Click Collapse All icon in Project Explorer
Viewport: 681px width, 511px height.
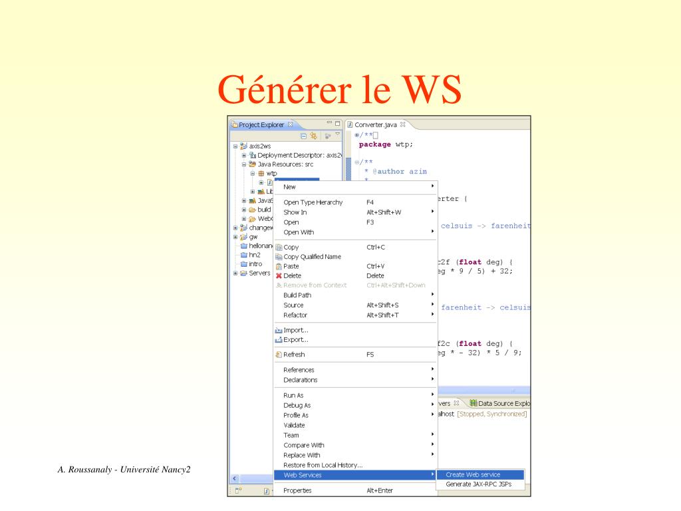303,136
